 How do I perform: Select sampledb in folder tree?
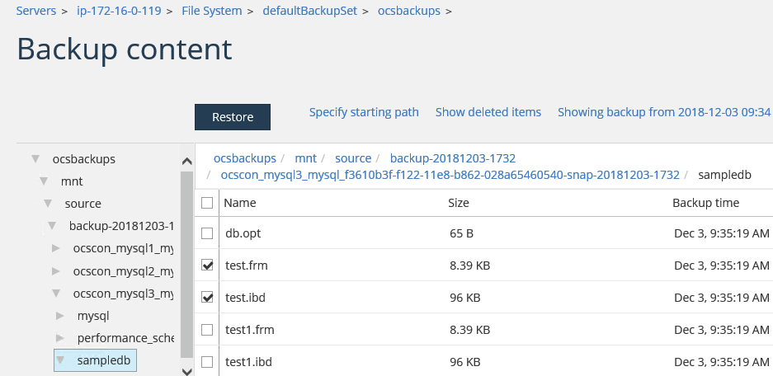coord(103,360)
